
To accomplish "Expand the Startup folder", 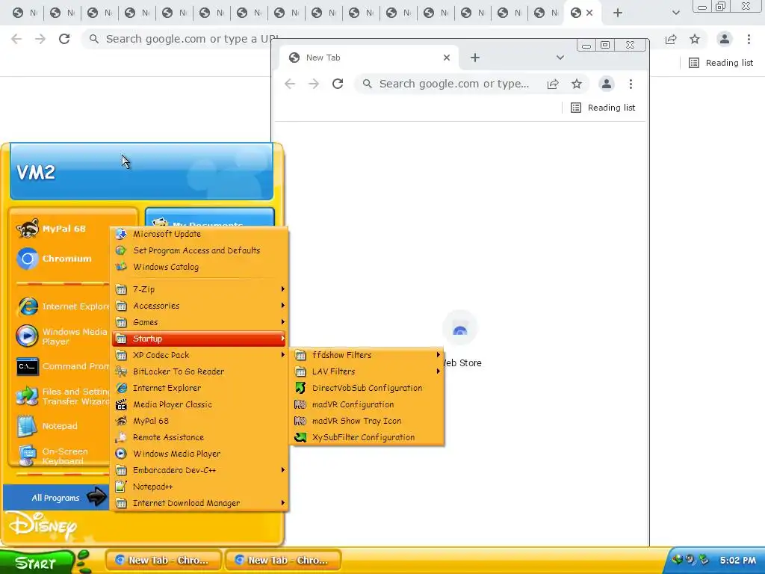I will (x=199, y=339).
